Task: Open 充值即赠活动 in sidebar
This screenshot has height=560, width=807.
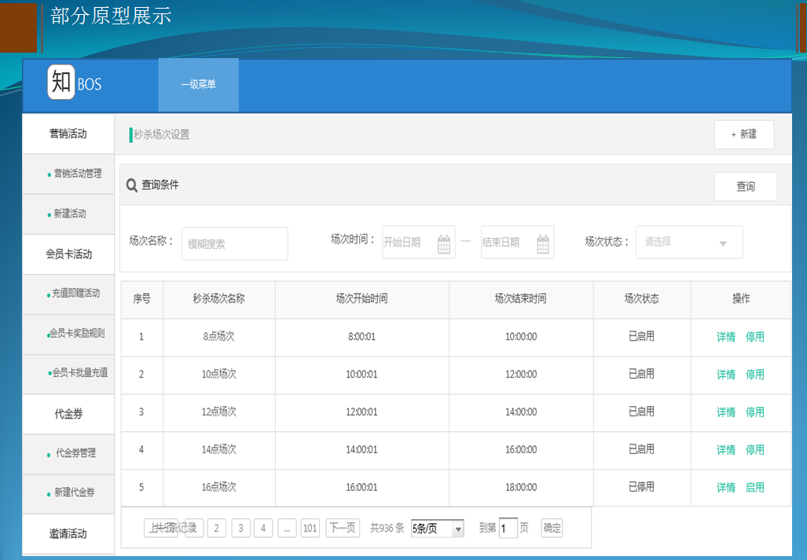Action: tap(68, 294)
